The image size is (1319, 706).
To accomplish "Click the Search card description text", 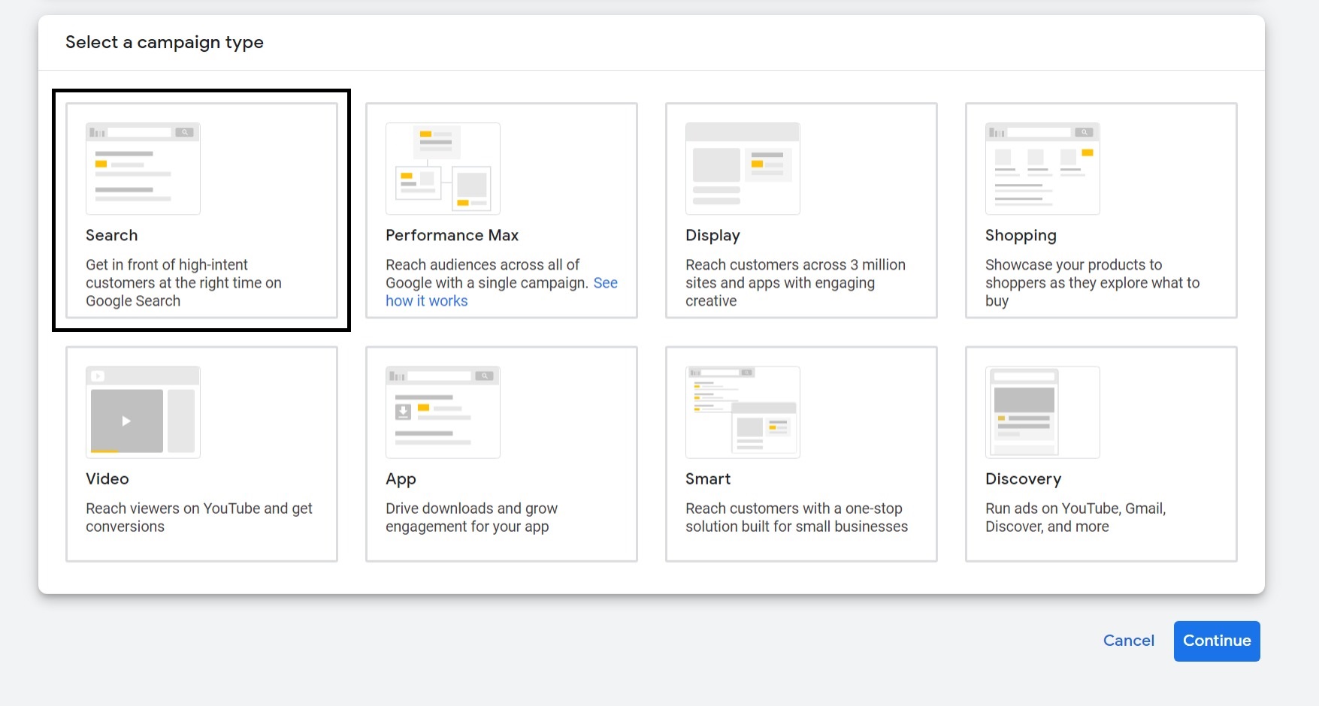I will point(183,283).
